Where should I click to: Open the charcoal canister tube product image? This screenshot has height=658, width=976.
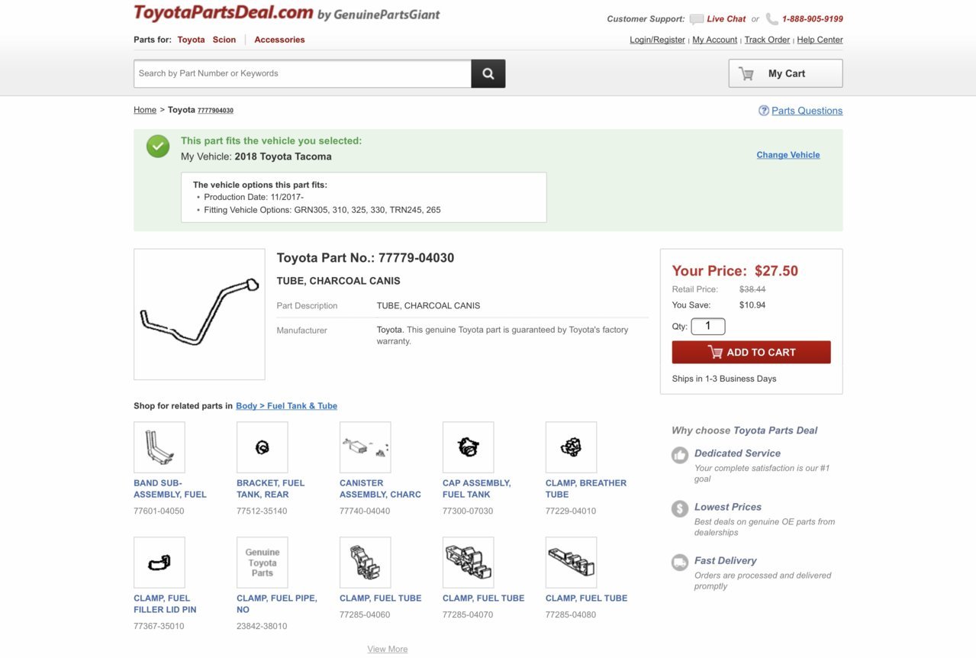click(x=199, y=314)
